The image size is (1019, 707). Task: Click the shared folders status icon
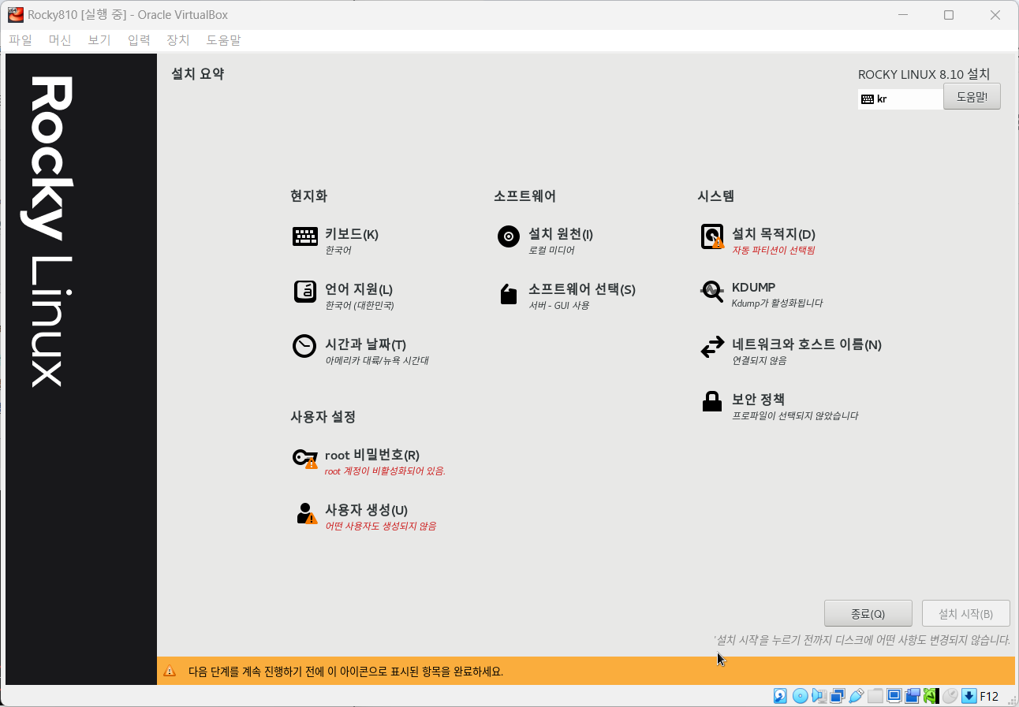[x=875, y=696]
